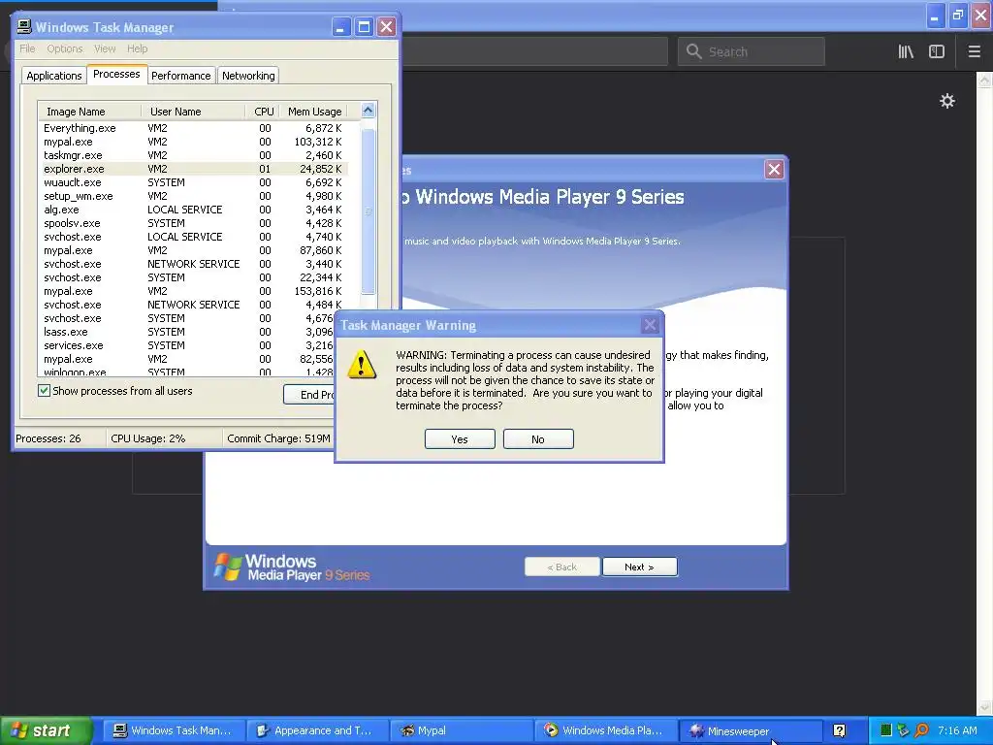Screen dimensions: 993x745
Task: Select the Processes tab
Action: [116, 74]
